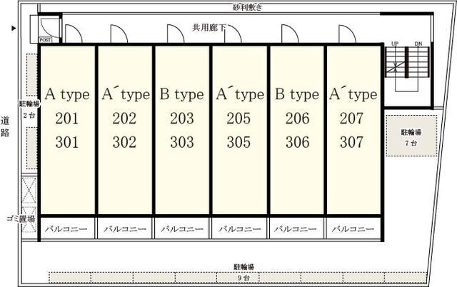Click the A´ type label above 202
457x287 pixels.
pos(126,94)
